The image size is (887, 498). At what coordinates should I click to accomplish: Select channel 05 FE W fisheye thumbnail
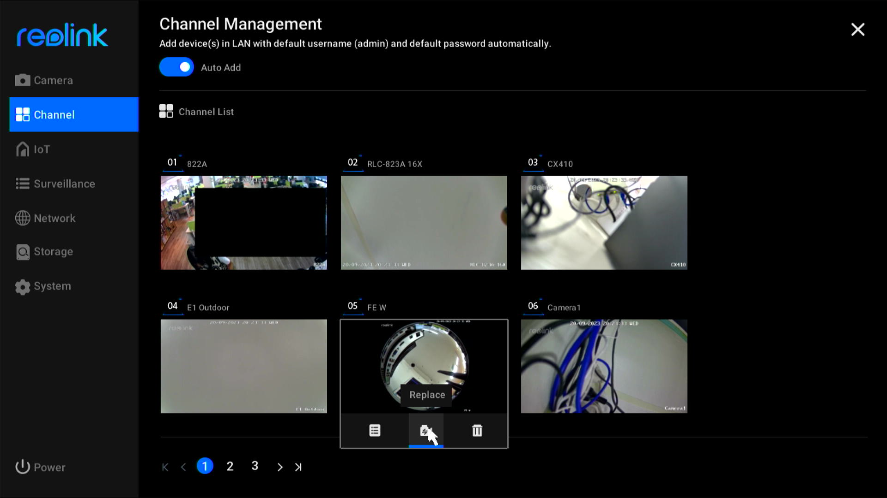pyautogui.click(x=424, y=366)
